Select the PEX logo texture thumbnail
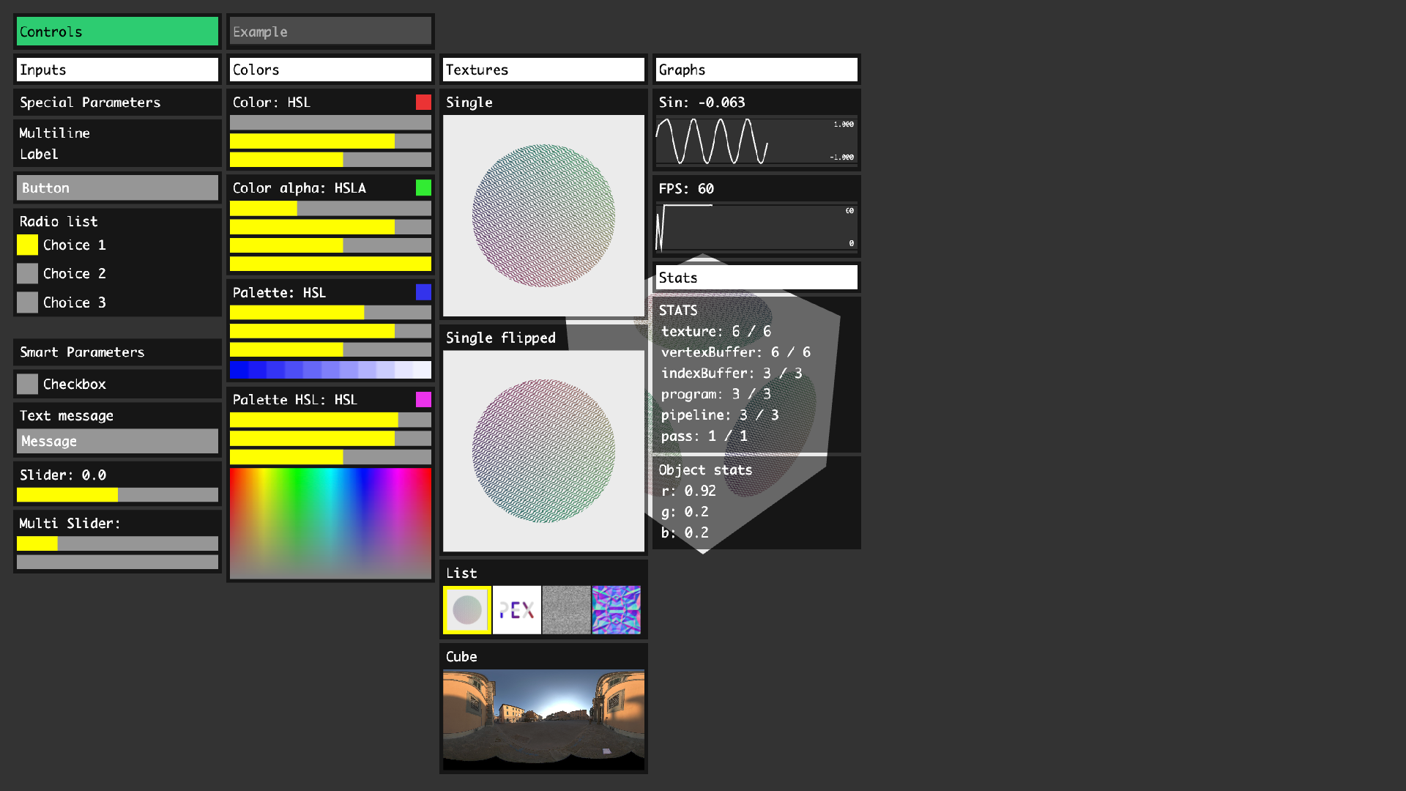This screenshot has width=1406, height=791. [517, 610]
